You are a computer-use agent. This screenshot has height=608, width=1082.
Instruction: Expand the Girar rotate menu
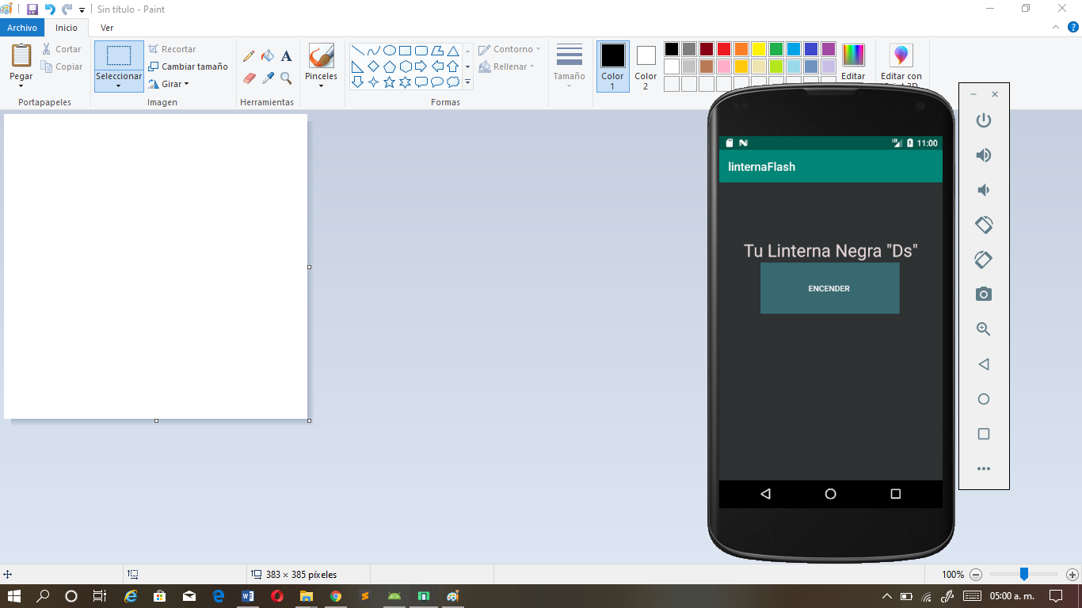point(187,84)
